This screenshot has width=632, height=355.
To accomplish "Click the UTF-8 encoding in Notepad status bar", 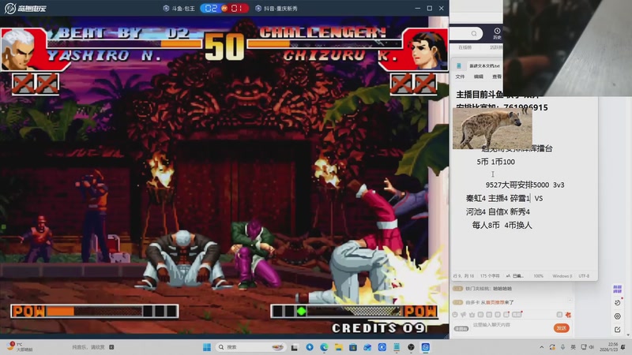I will pyautogui.click(x=584, y=276).
